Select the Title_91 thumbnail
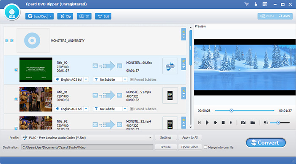 [x=36, y=99]
